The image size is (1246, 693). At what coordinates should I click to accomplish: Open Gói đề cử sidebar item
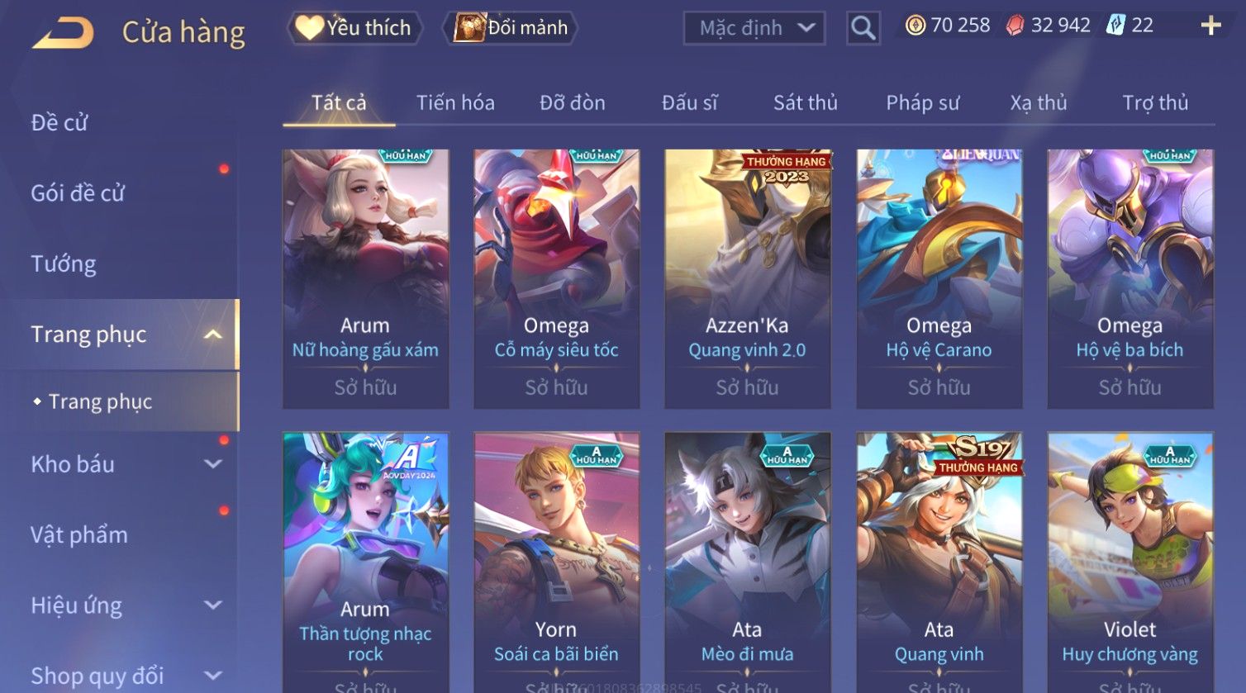[78, 193]
